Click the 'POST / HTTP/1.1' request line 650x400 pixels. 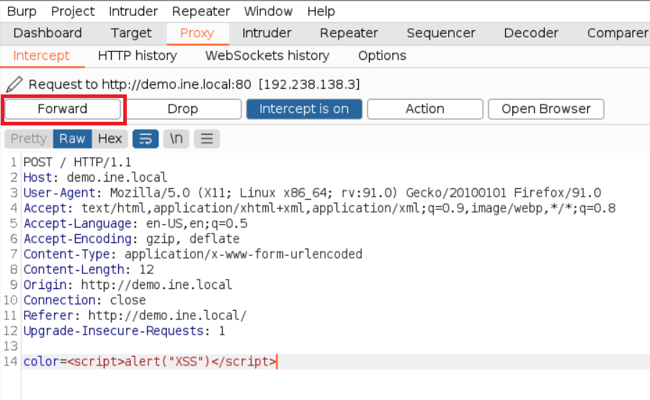pos(77,162)
